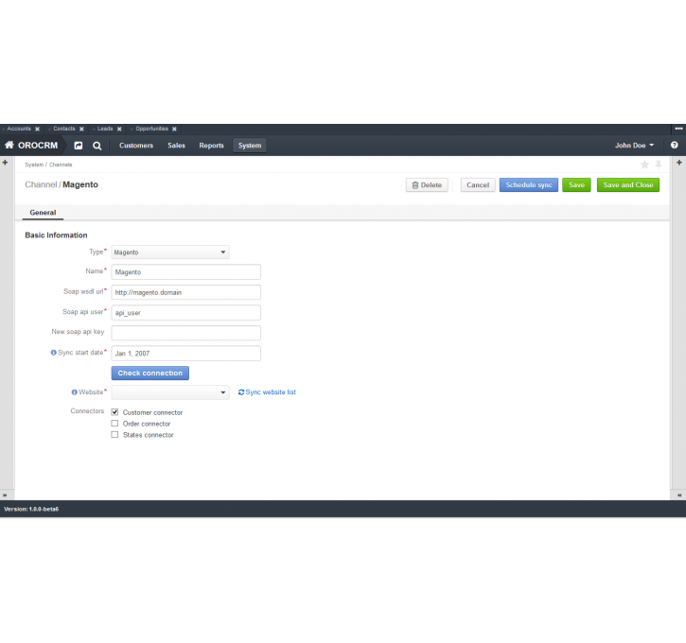
Task: Close the pinned Accounts tab
Action: coord(37,129)
